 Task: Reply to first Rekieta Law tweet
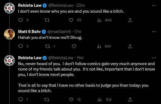pyautogui.click(x=21, y=20)
